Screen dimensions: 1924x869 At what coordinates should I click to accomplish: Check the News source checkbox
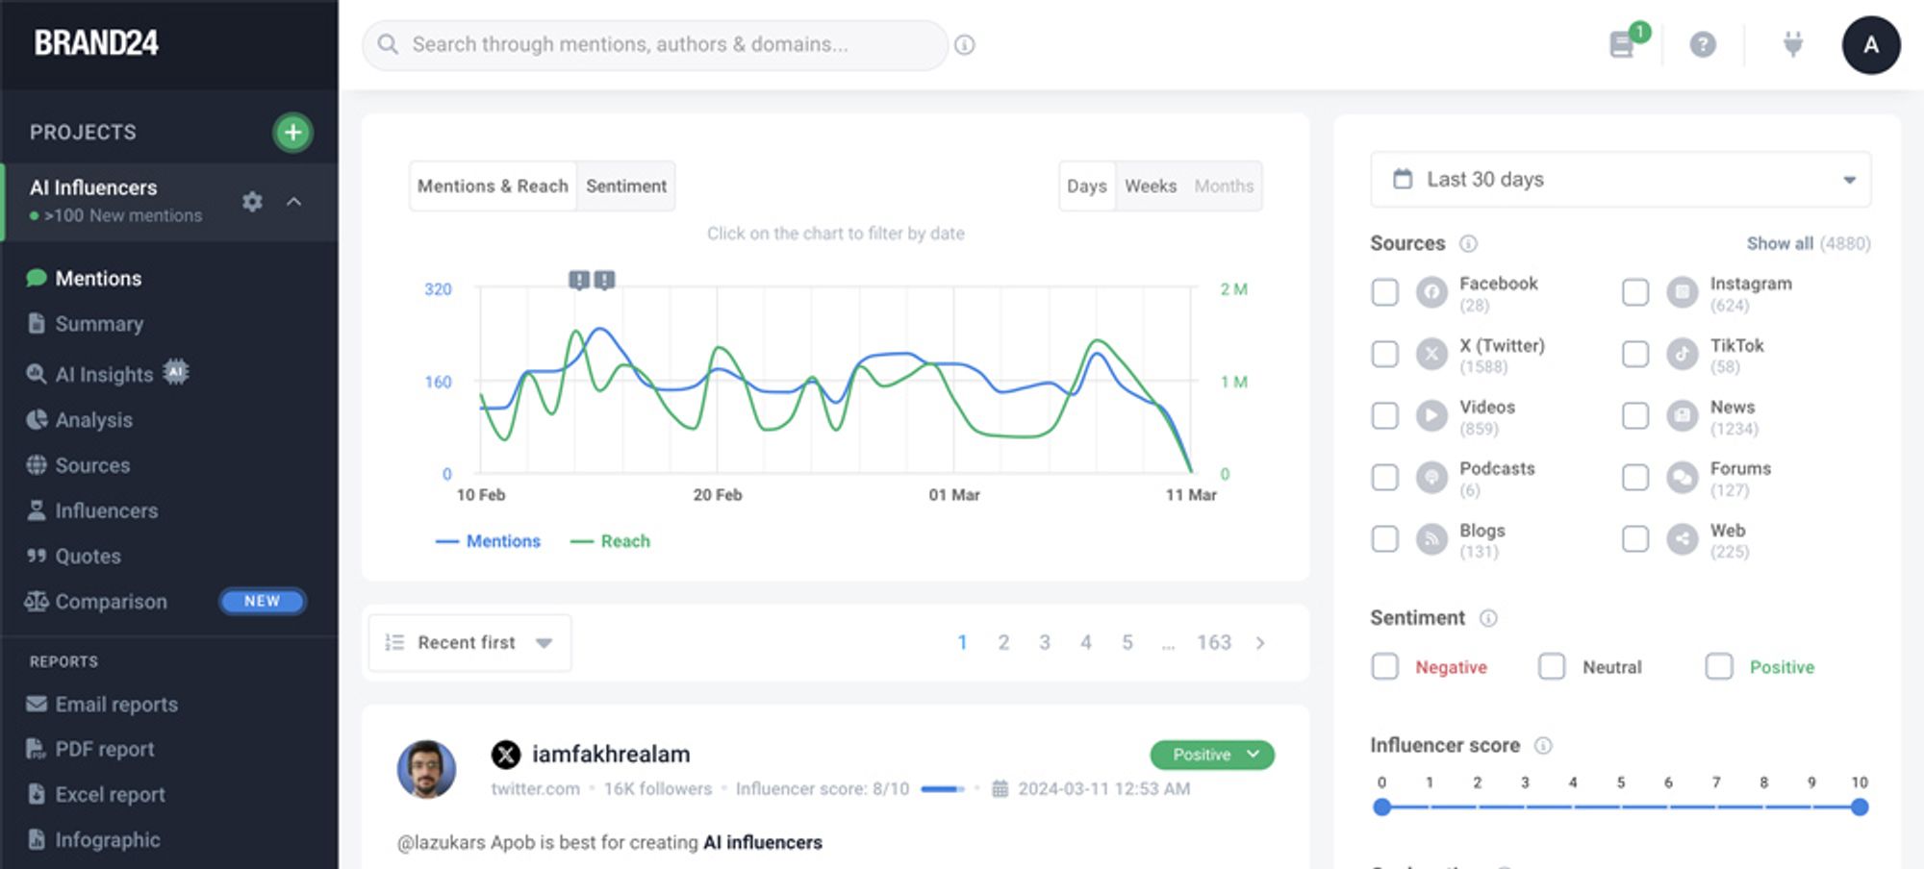1635,415
